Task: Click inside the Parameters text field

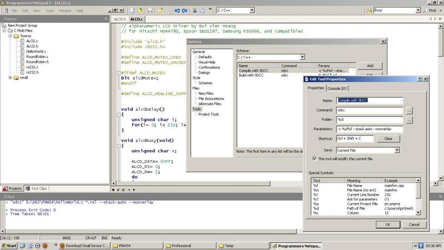Action: pos(369,129)
